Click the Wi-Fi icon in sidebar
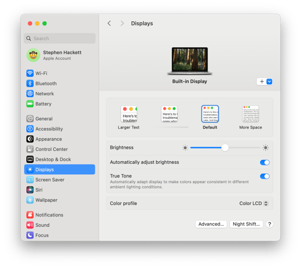Screen dimensions: 301x268 30,73
